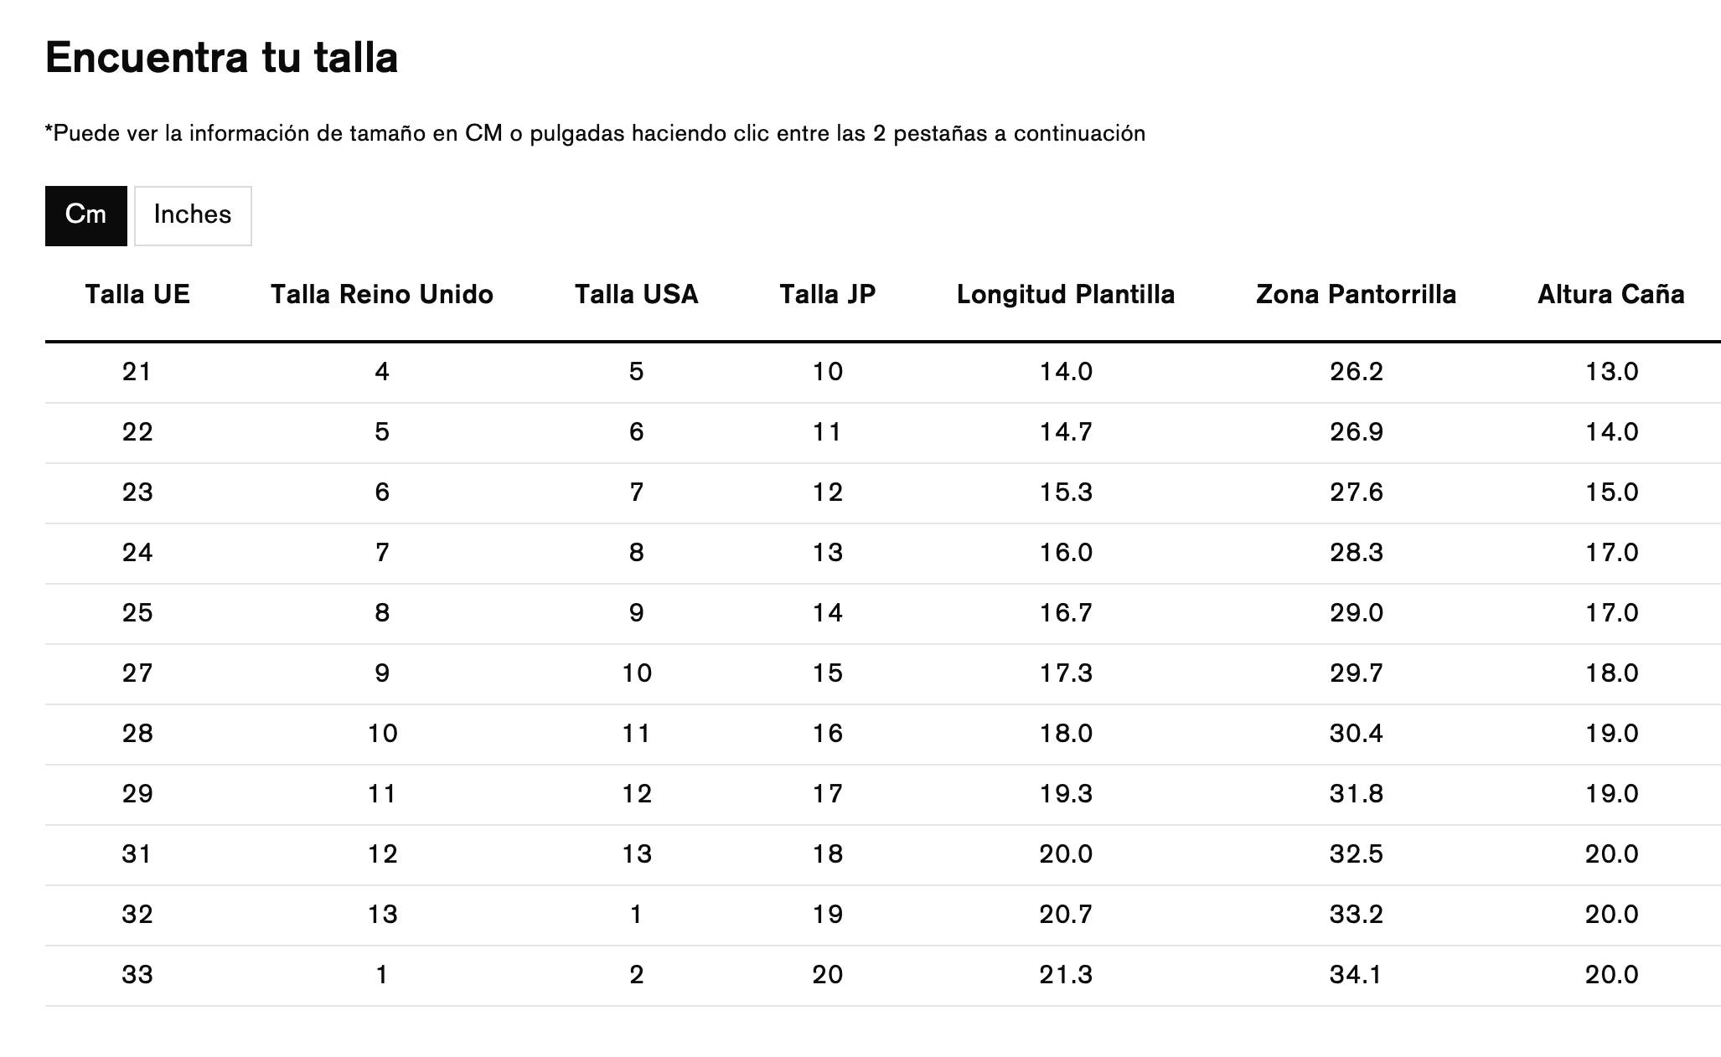
Task: Click shaft height value 13.0
Action: pos(1611,372)
